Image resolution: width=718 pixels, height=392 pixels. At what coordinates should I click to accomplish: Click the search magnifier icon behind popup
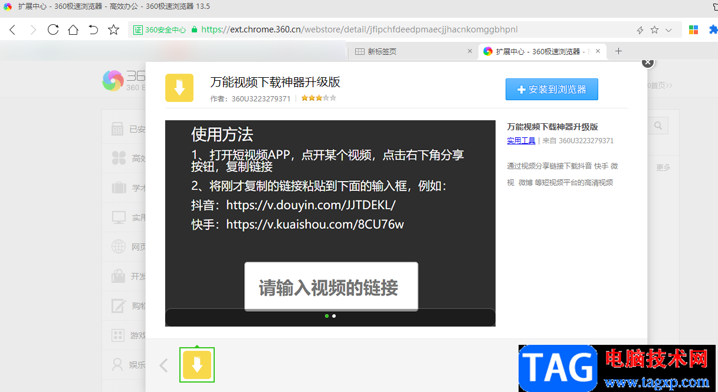(x=658, y=126)
